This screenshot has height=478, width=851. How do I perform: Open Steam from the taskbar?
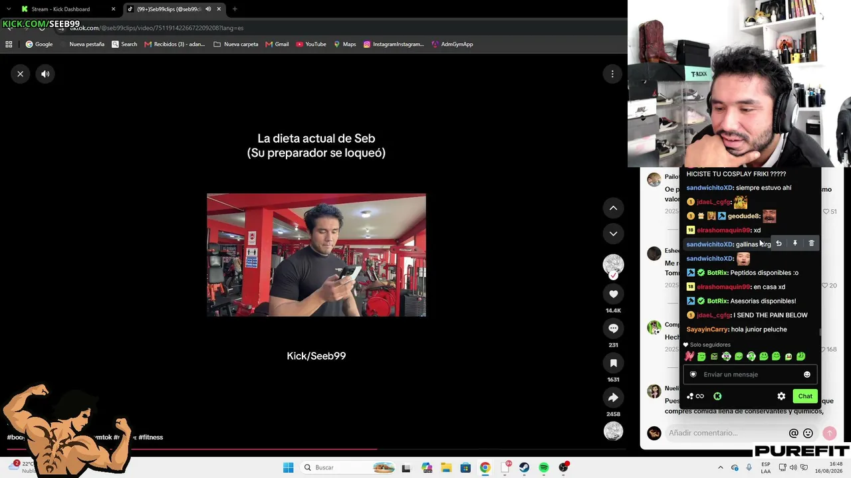tap(525, 467)
